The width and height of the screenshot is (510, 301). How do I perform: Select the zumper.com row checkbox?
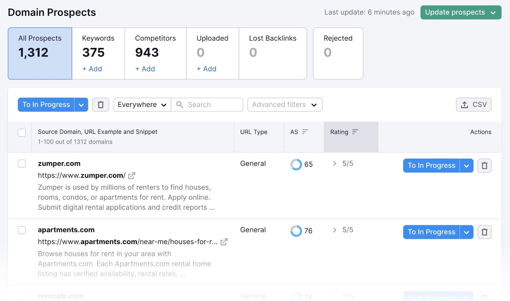click(22, 164)
